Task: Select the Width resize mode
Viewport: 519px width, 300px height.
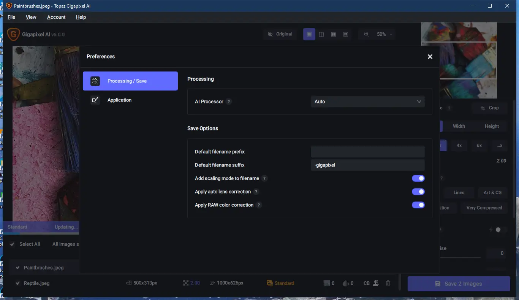Action: [x=459, y=126]
